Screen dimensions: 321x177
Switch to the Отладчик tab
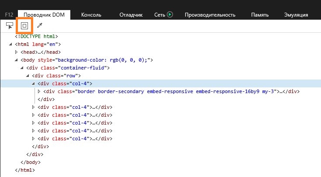click(131, 15)
